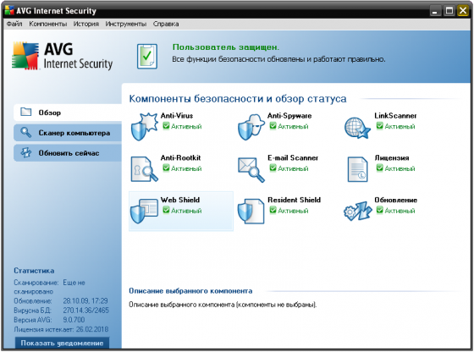The image size is (474, 352).
Task: Select the Лицензия document icon
Action: click(357, 169)
